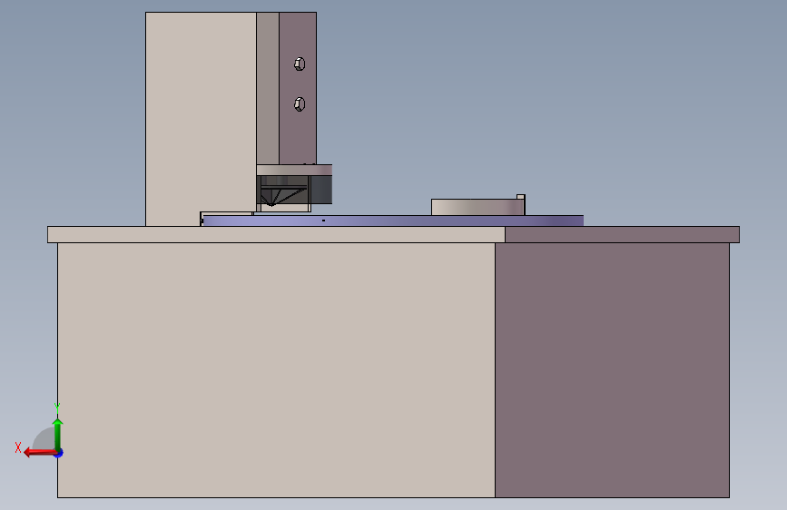The height and width of the screenshot is (510, 787).
Task: Select the light face of the tabletop slab
Action: pyautogui.click(x=276, y=234)
